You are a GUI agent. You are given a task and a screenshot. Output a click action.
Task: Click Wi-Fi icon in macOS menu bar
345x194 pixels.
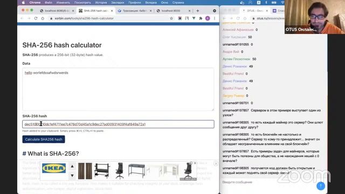(x=282, y=3)
